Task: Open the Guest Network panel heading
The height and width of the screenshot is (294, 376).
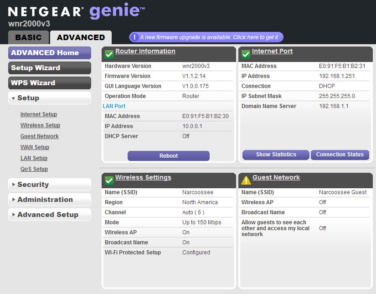Action: (x=276, y=177)
